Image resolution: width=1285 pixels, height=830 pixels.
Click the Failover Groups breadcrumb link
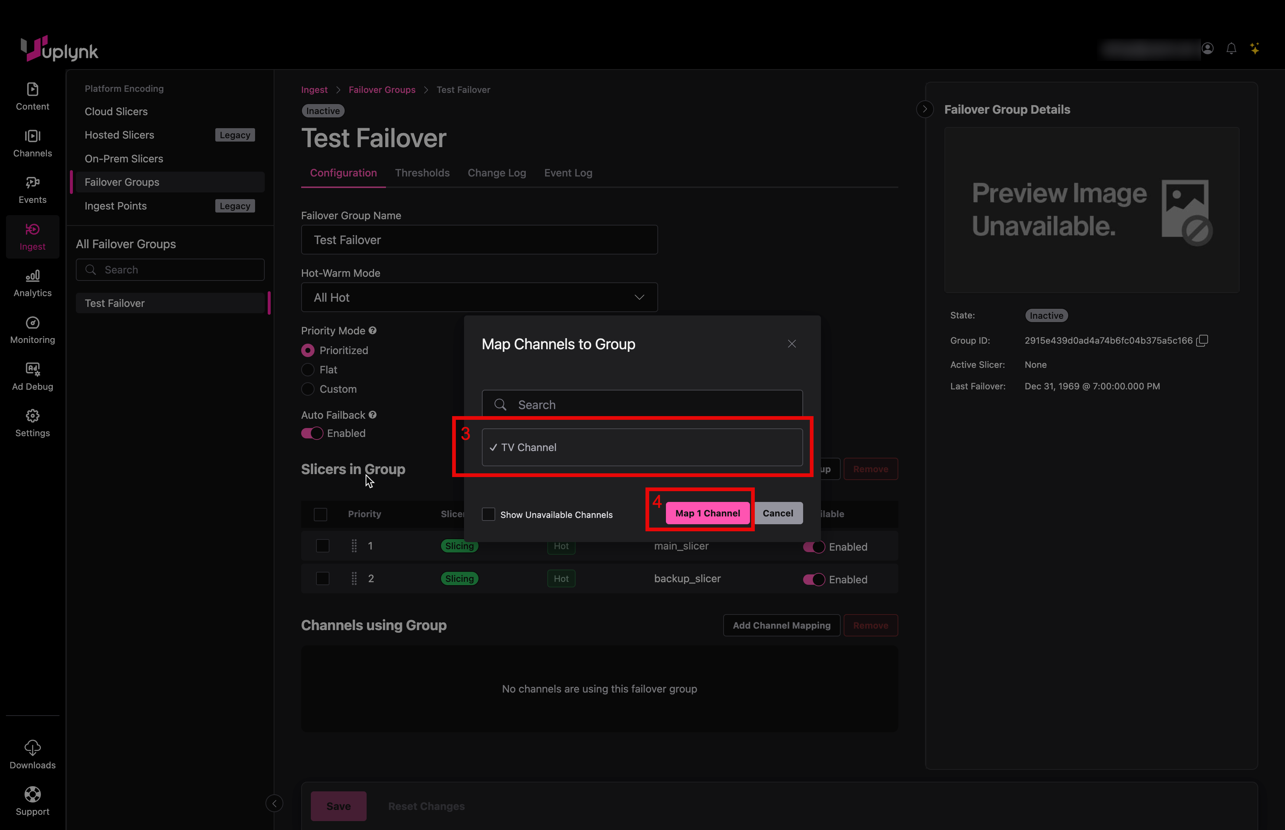[x=382, y=90]
